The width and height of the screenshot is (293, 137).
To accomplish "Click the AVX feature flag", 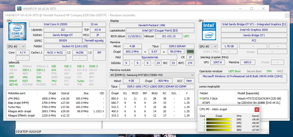I will pyautogui.click(x=54, y=70).
